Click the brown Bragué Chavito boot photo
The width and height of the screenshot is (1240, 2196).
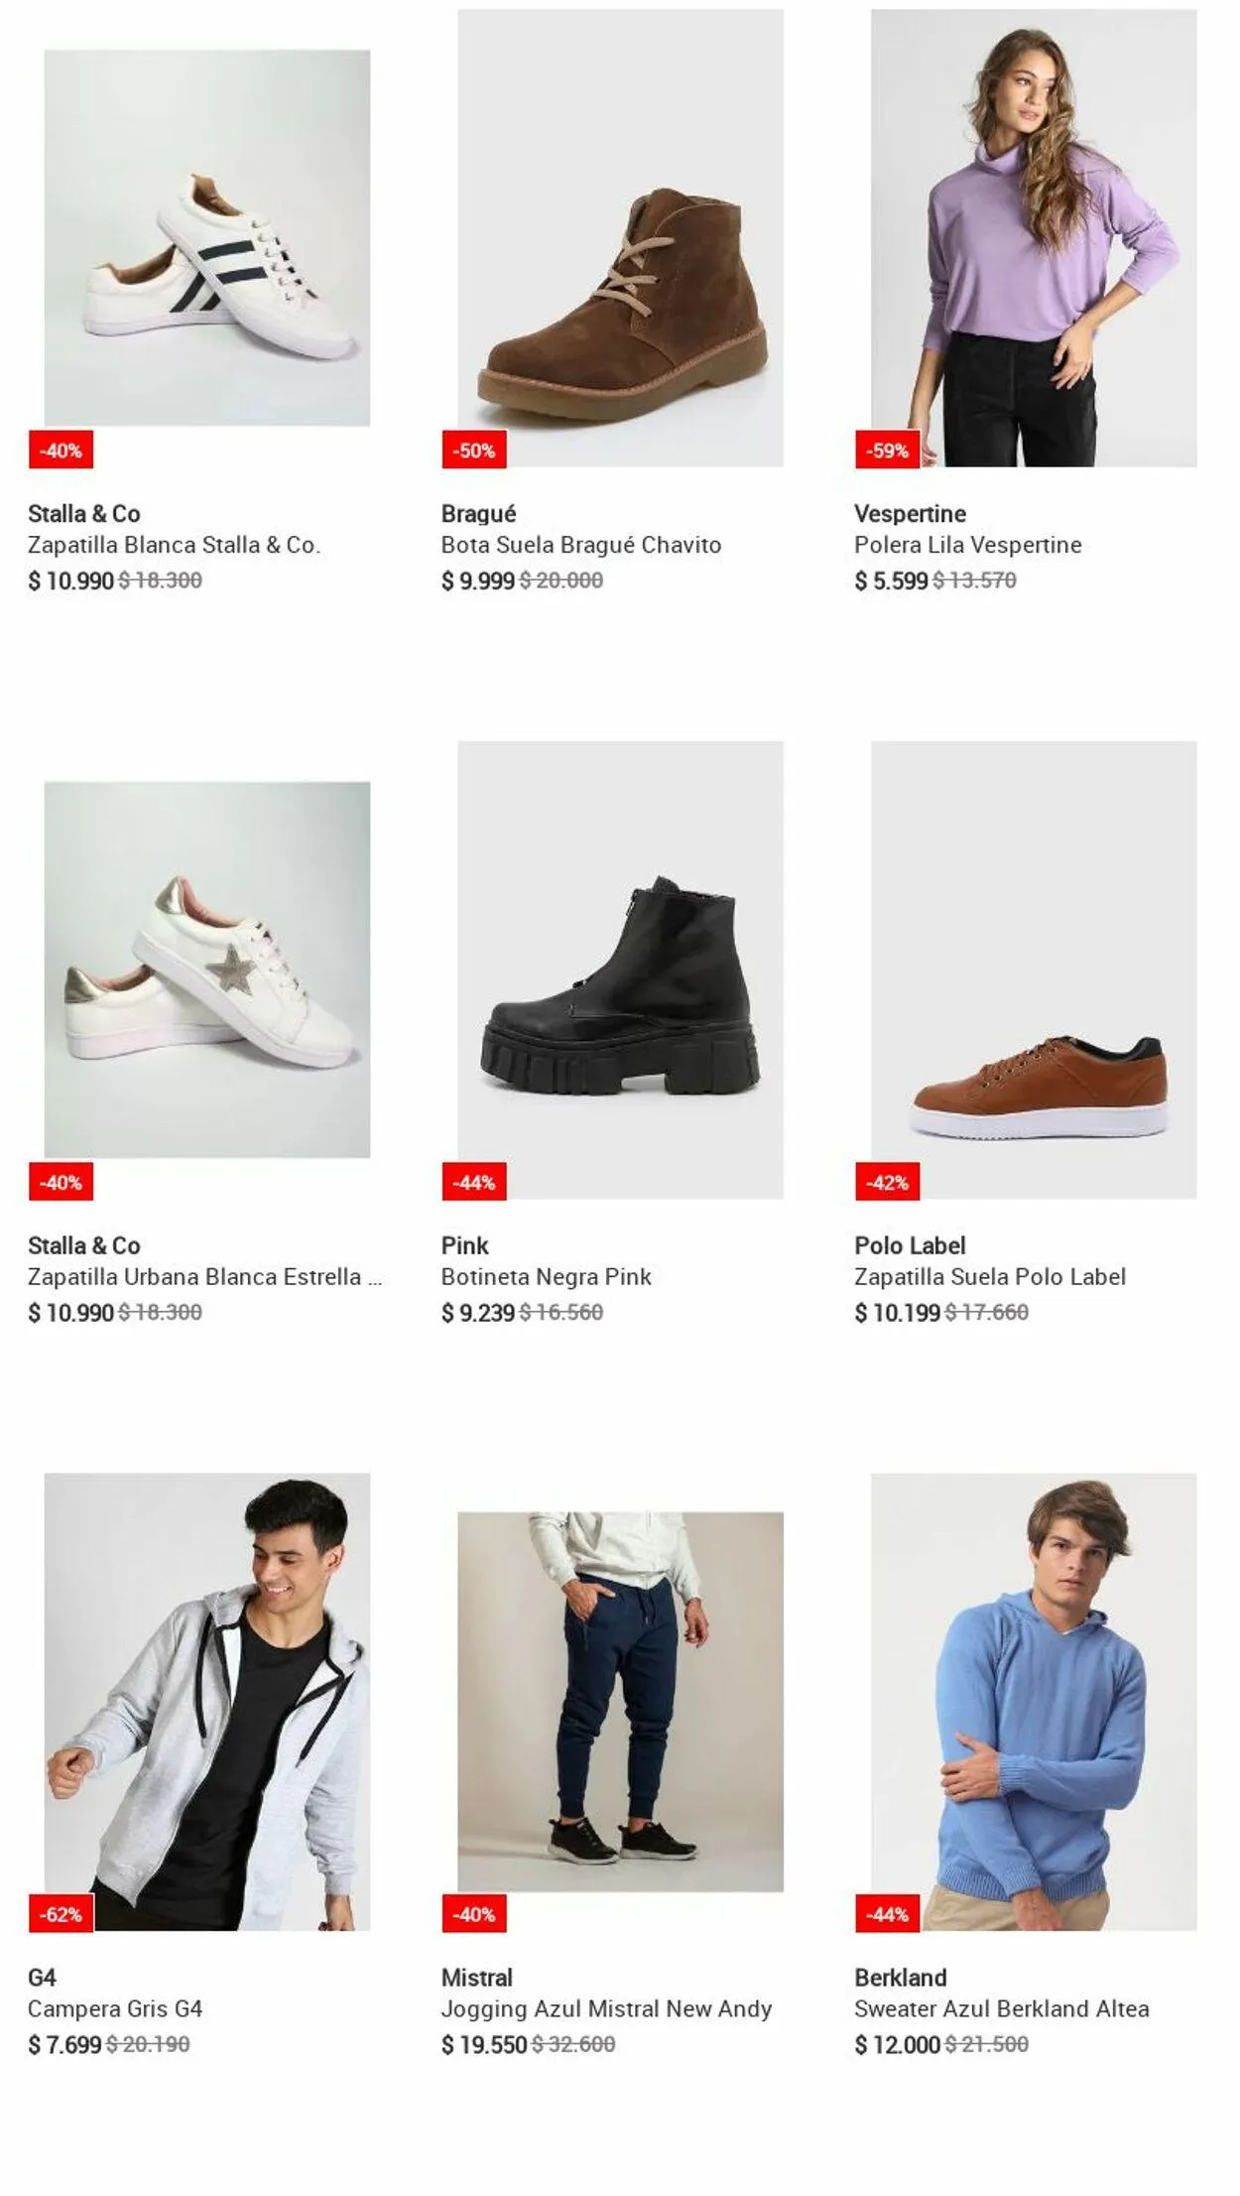pos(620,238)
